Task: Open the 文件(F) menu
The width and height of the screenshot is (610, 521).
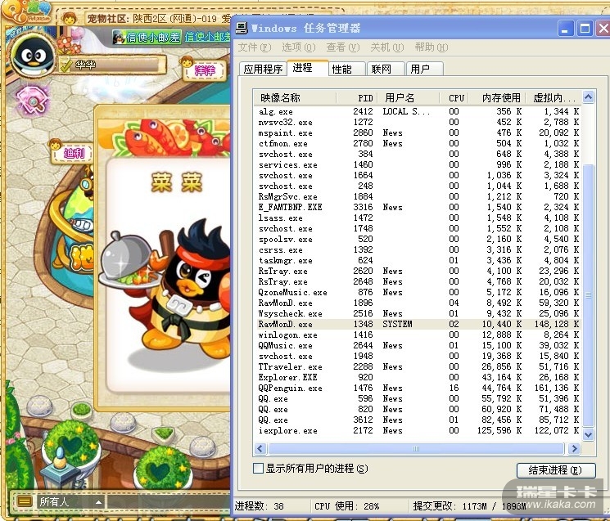Action: pyautogui.click(x=255, y=47)
